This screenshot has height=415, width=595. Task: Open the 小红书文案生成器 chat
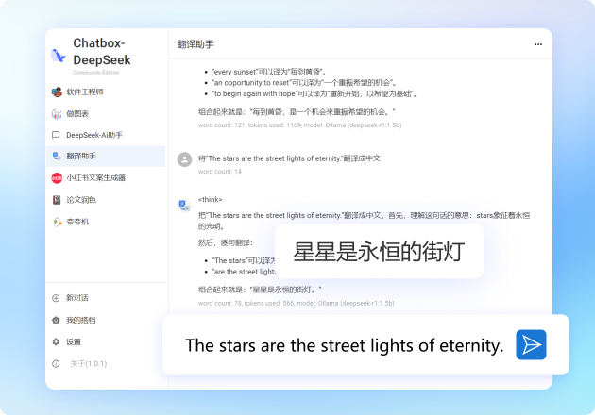(94, 177)
